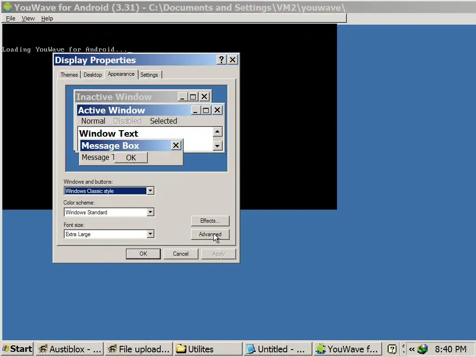Switch to File upload taskbar window

click(139, 349)
